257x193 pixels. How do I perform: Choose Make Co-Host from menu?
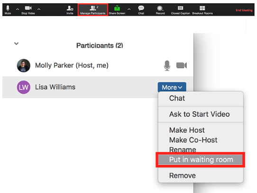[x=193, y=140]
